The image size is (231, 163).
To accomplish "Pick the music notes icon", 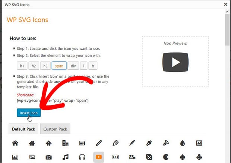I will click(65, 157).
